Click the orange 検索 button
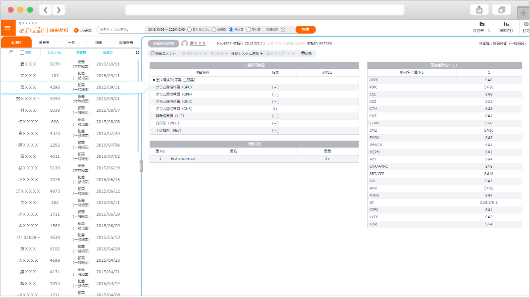 point(306,30)
